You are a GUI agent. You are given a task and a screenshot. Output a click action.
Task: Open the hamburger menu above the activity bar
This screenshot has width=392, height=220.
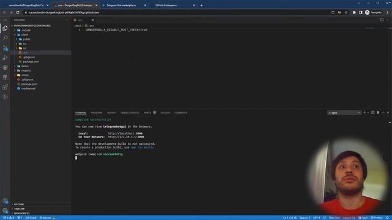pyautogui.click(x=5, y=20)
